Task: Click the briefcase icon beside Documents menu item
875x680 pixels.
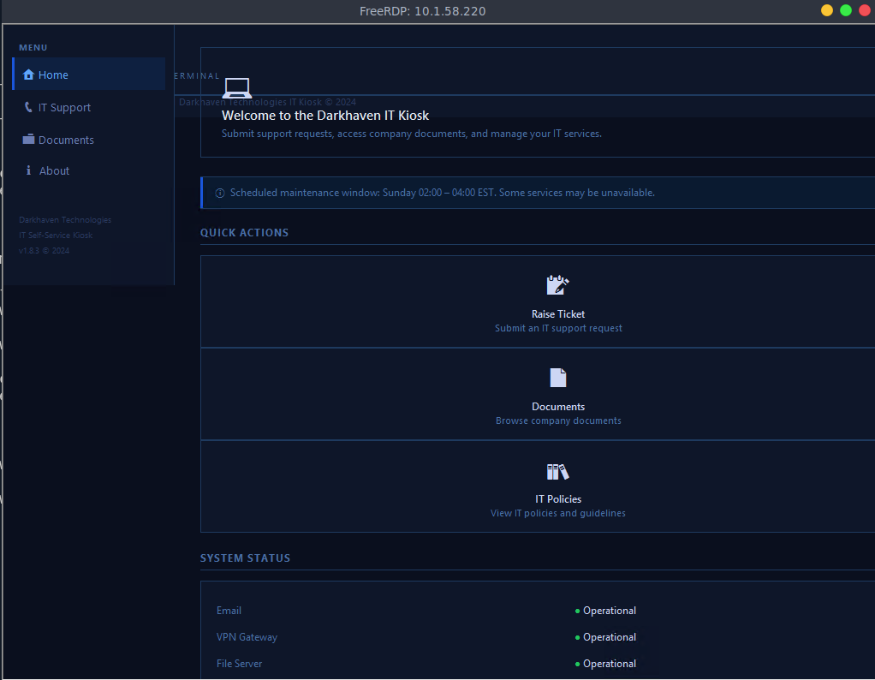Action: 28,139
